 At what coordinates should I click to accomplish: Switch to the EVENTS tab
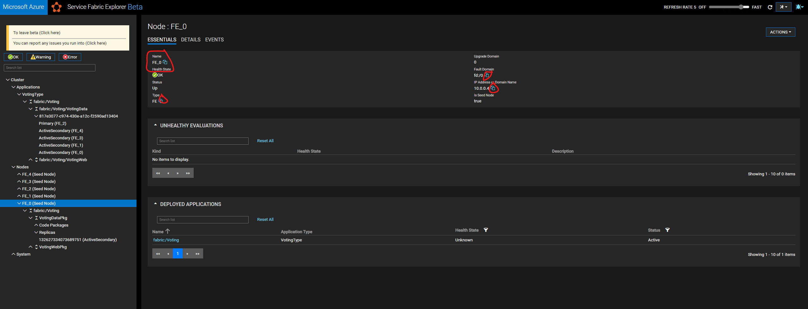click(x=214, y=39)
